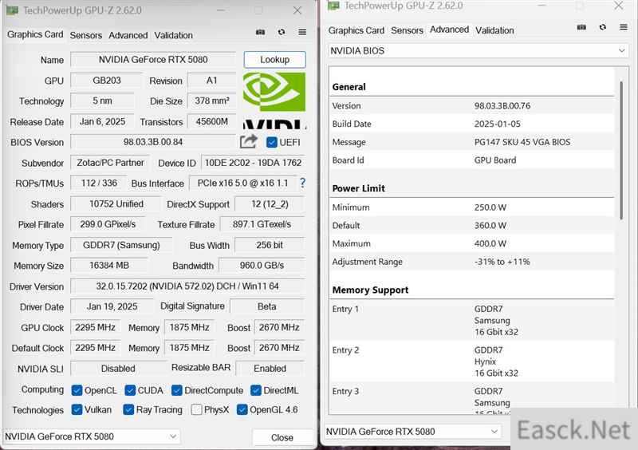Screen dimensions: 638x450
Task: Click the Lookup button
Action: (x=274, y=60)
